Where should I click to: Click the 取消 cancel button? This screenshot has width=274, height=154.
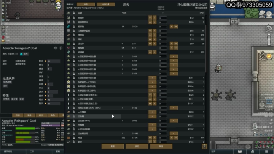click(161, 146)
